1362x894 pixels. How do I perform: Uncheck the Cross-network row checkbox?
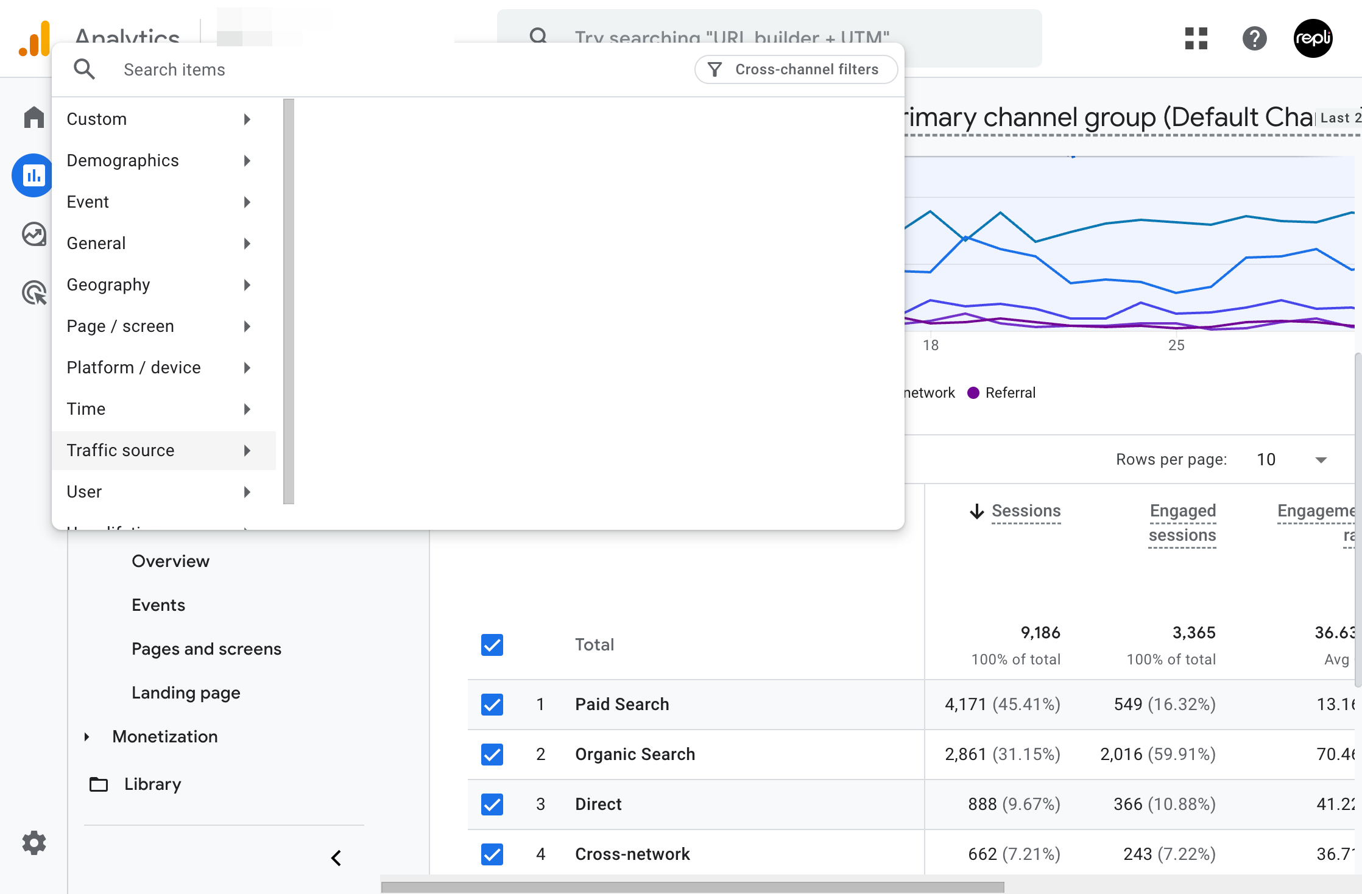pyautogui.click(x=492, y=854)
